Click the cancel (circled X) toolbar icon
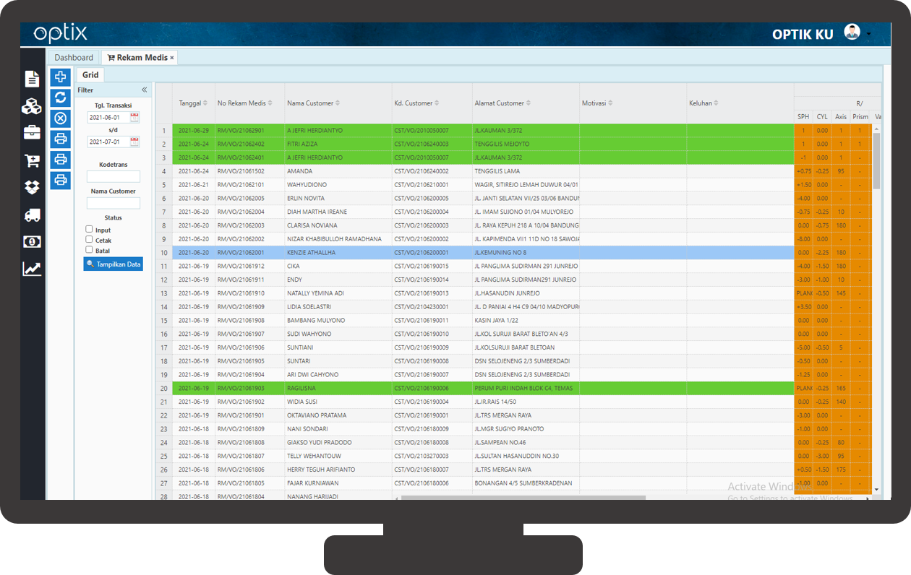 (61, 118)
